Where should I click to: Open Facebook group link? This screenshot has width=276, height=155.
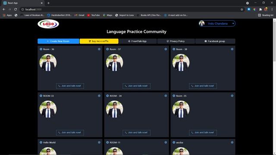pyautogui.click(x=215, y=41)
